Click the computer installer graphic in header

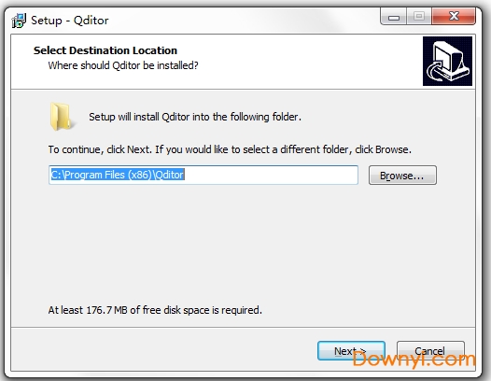coord(447,61)
